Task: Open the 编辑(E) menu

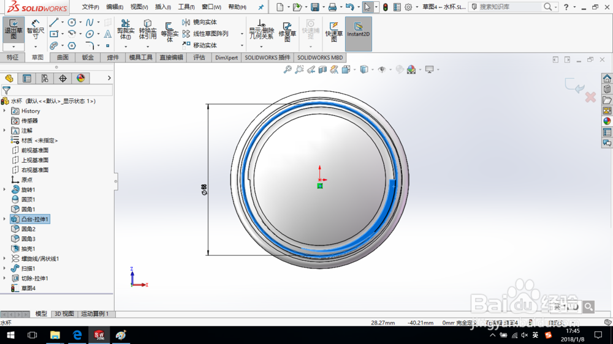Action: pyautogui.click(x=115, y=7)
